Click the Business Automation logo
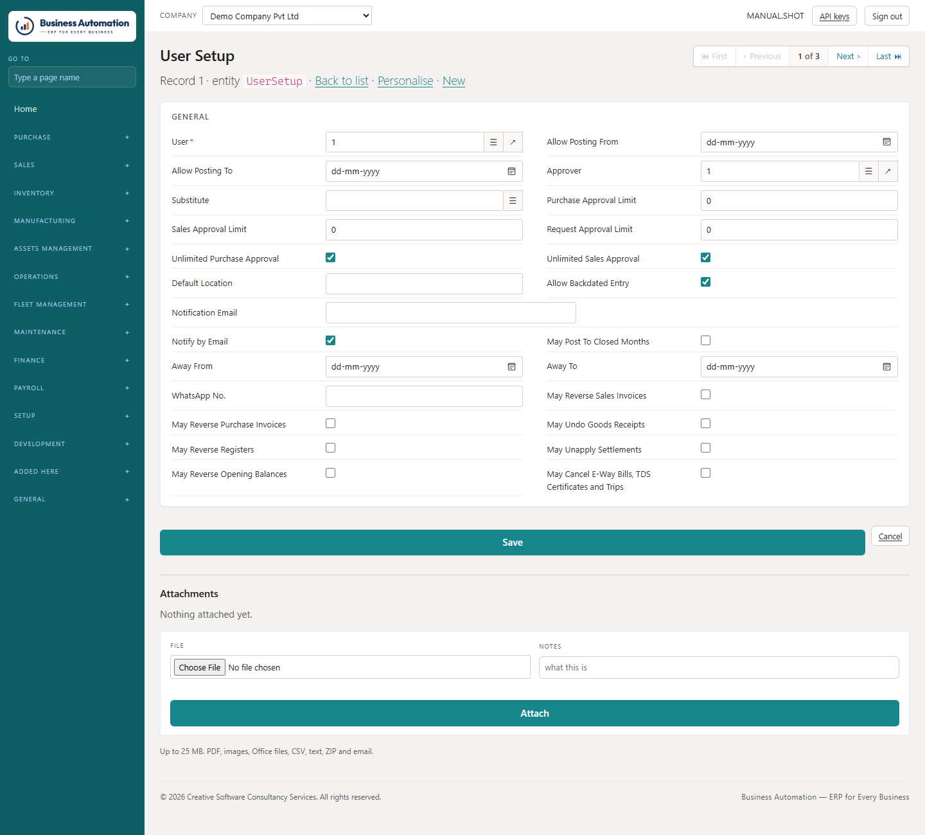This screenshot has width=925, height=835. pos(72,26)
